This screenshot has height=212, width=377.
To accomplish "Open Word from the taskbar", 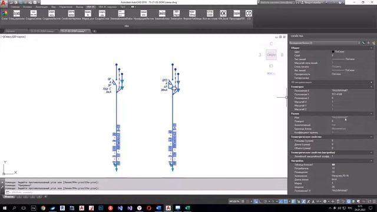I will pos(158,208).
